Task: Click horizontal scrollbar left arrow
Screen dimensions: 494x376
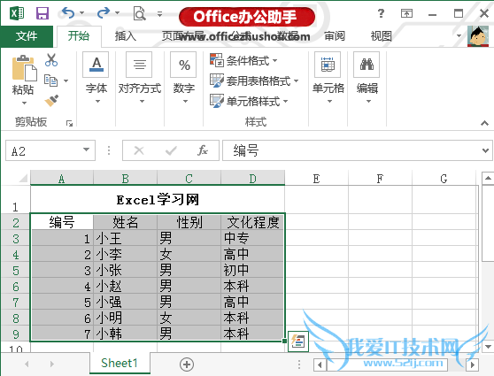Action: (320, 364)
